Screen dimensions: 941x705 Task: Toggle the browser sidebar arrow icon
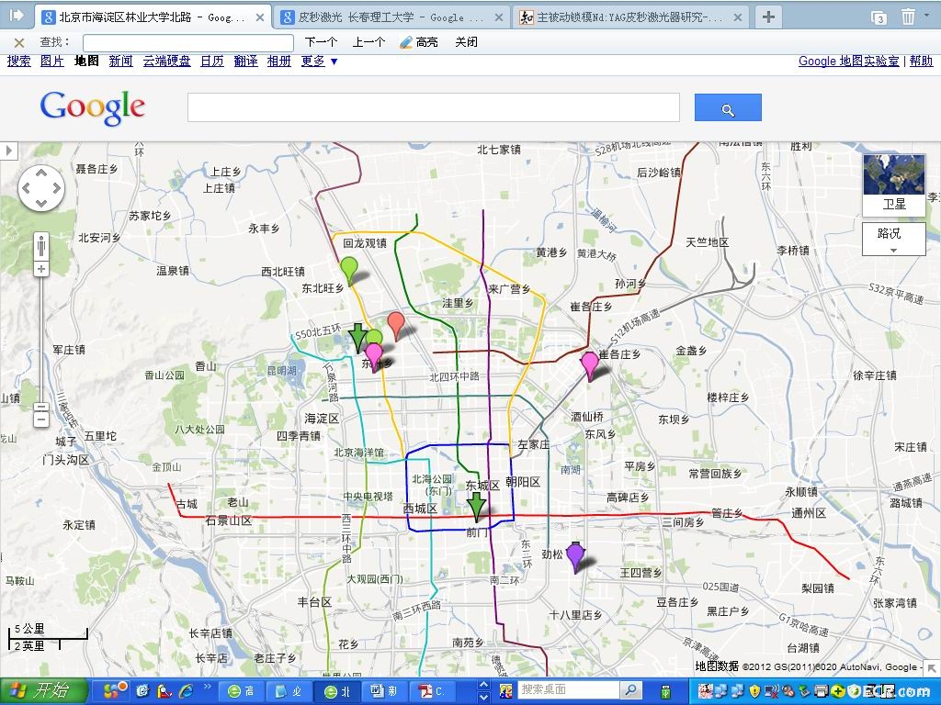pyautogui.click(x=17, y=15)
